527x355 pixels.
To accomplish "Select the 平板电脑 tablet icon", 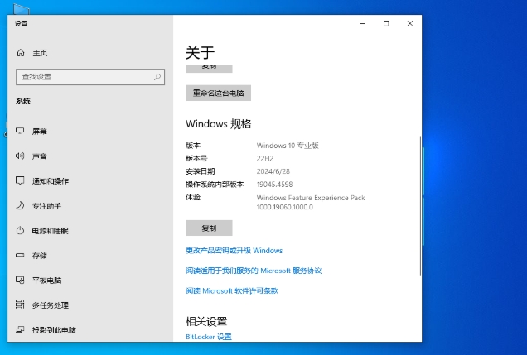I will tap(21, 280).
